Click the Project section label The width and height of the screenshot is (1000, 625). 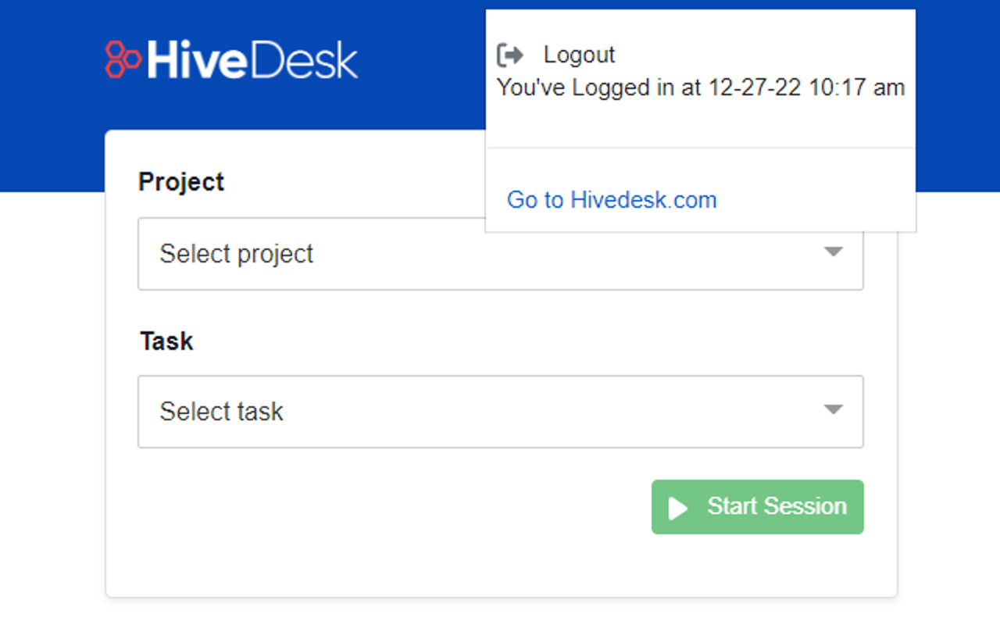tap(180, 181)
